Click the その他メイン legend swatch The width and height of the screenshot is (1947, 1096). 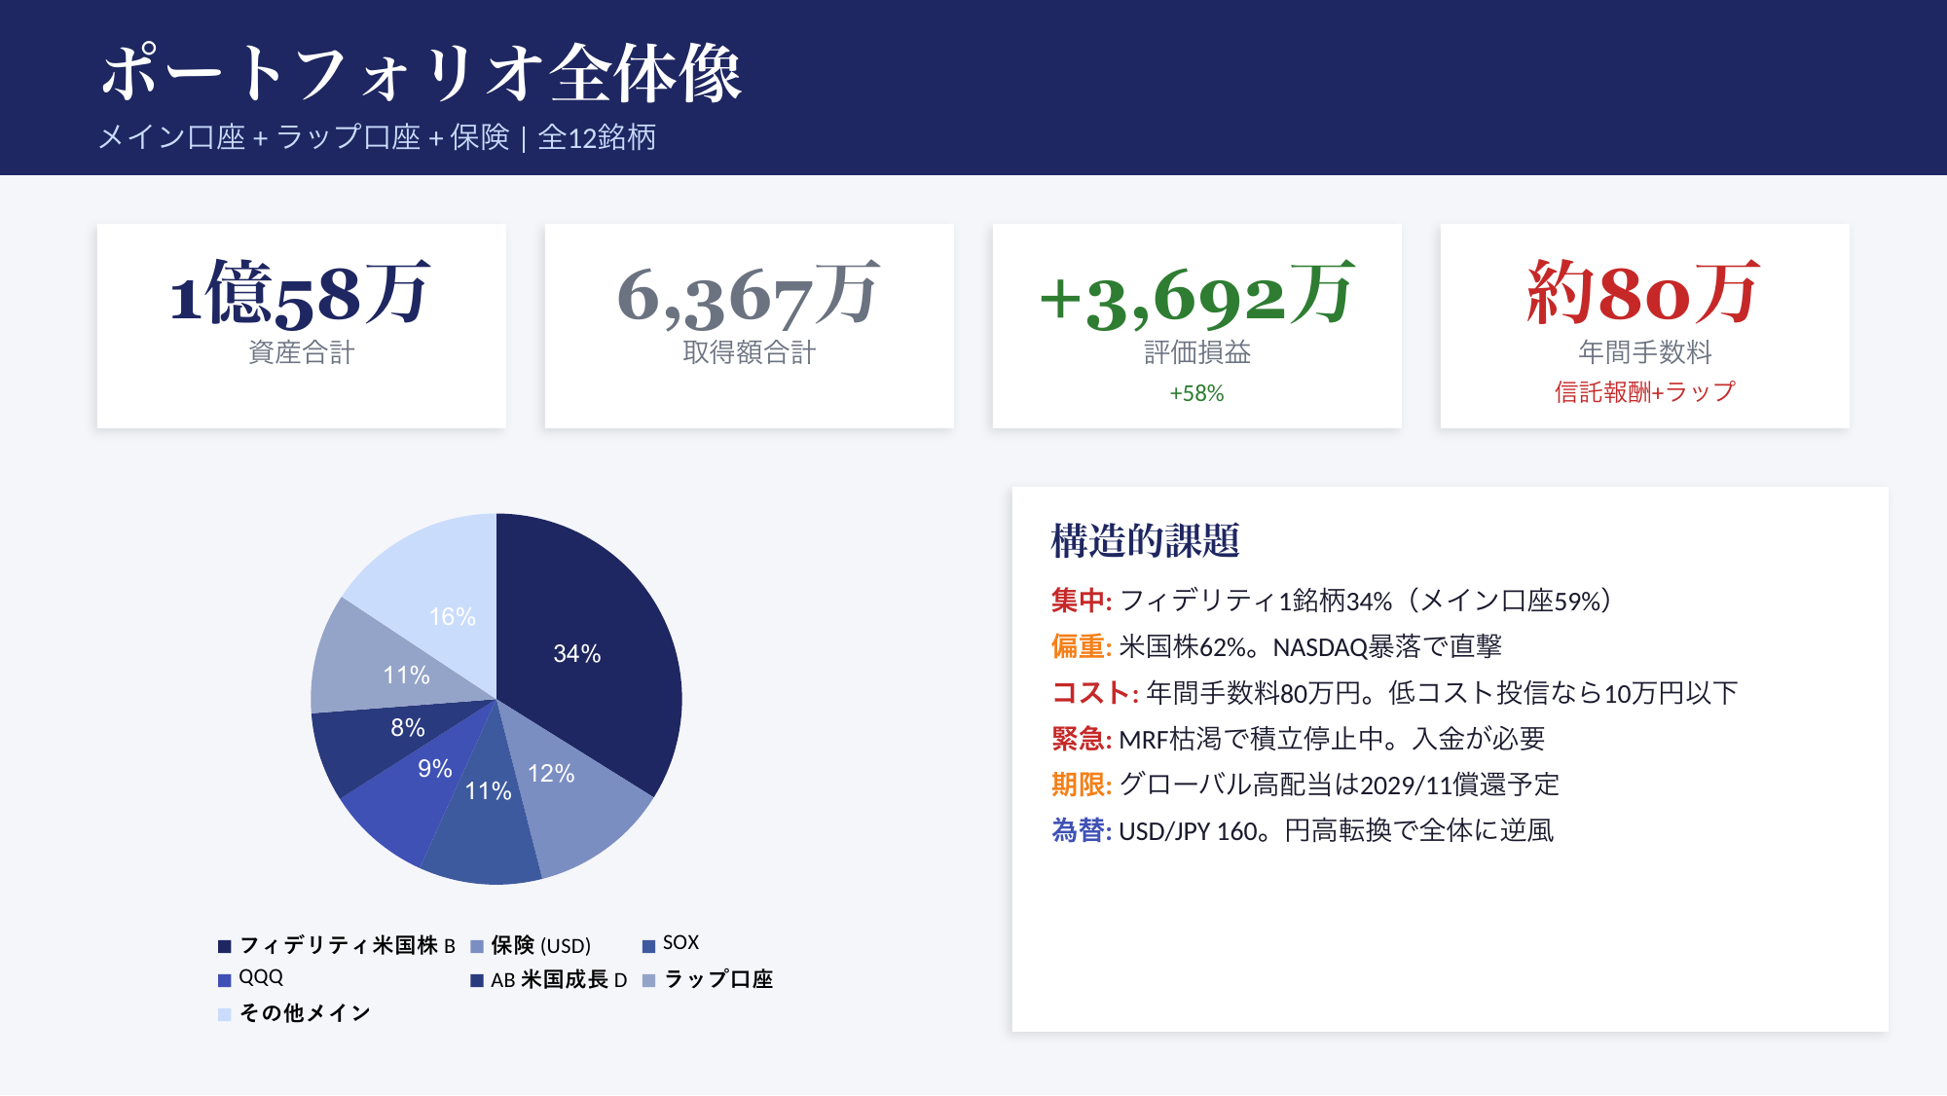pyautogui.click(x=224, y=1014)
